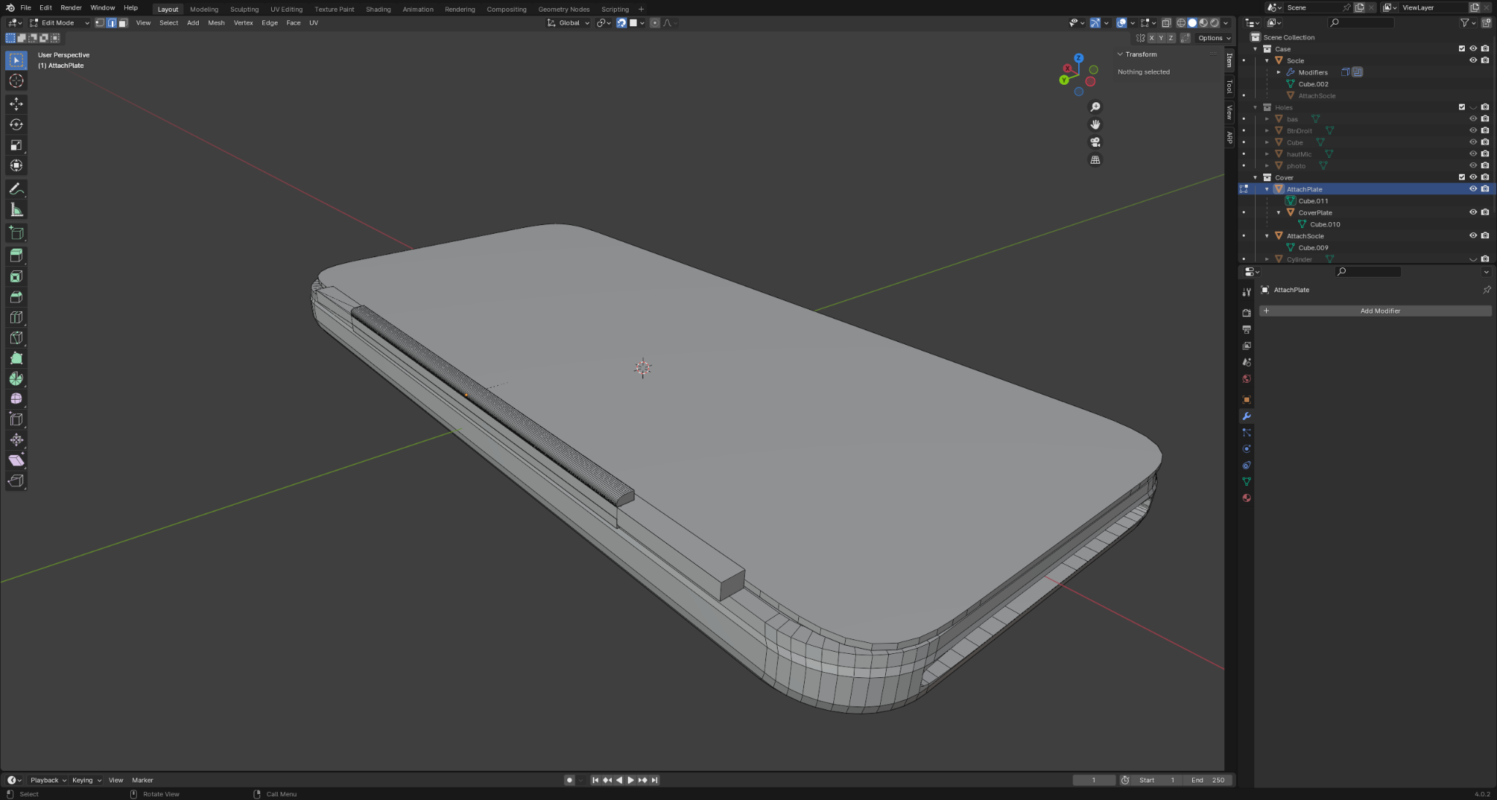Click the camera view icon
Viewport: 1497px width, 800px height.
click(1095, 142)
